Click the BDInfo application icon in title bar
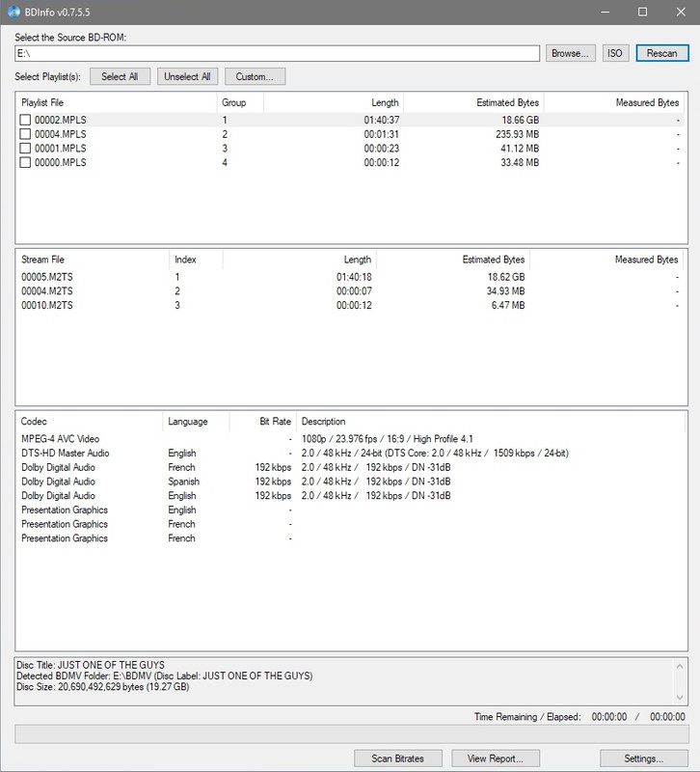 coord(13,12)
